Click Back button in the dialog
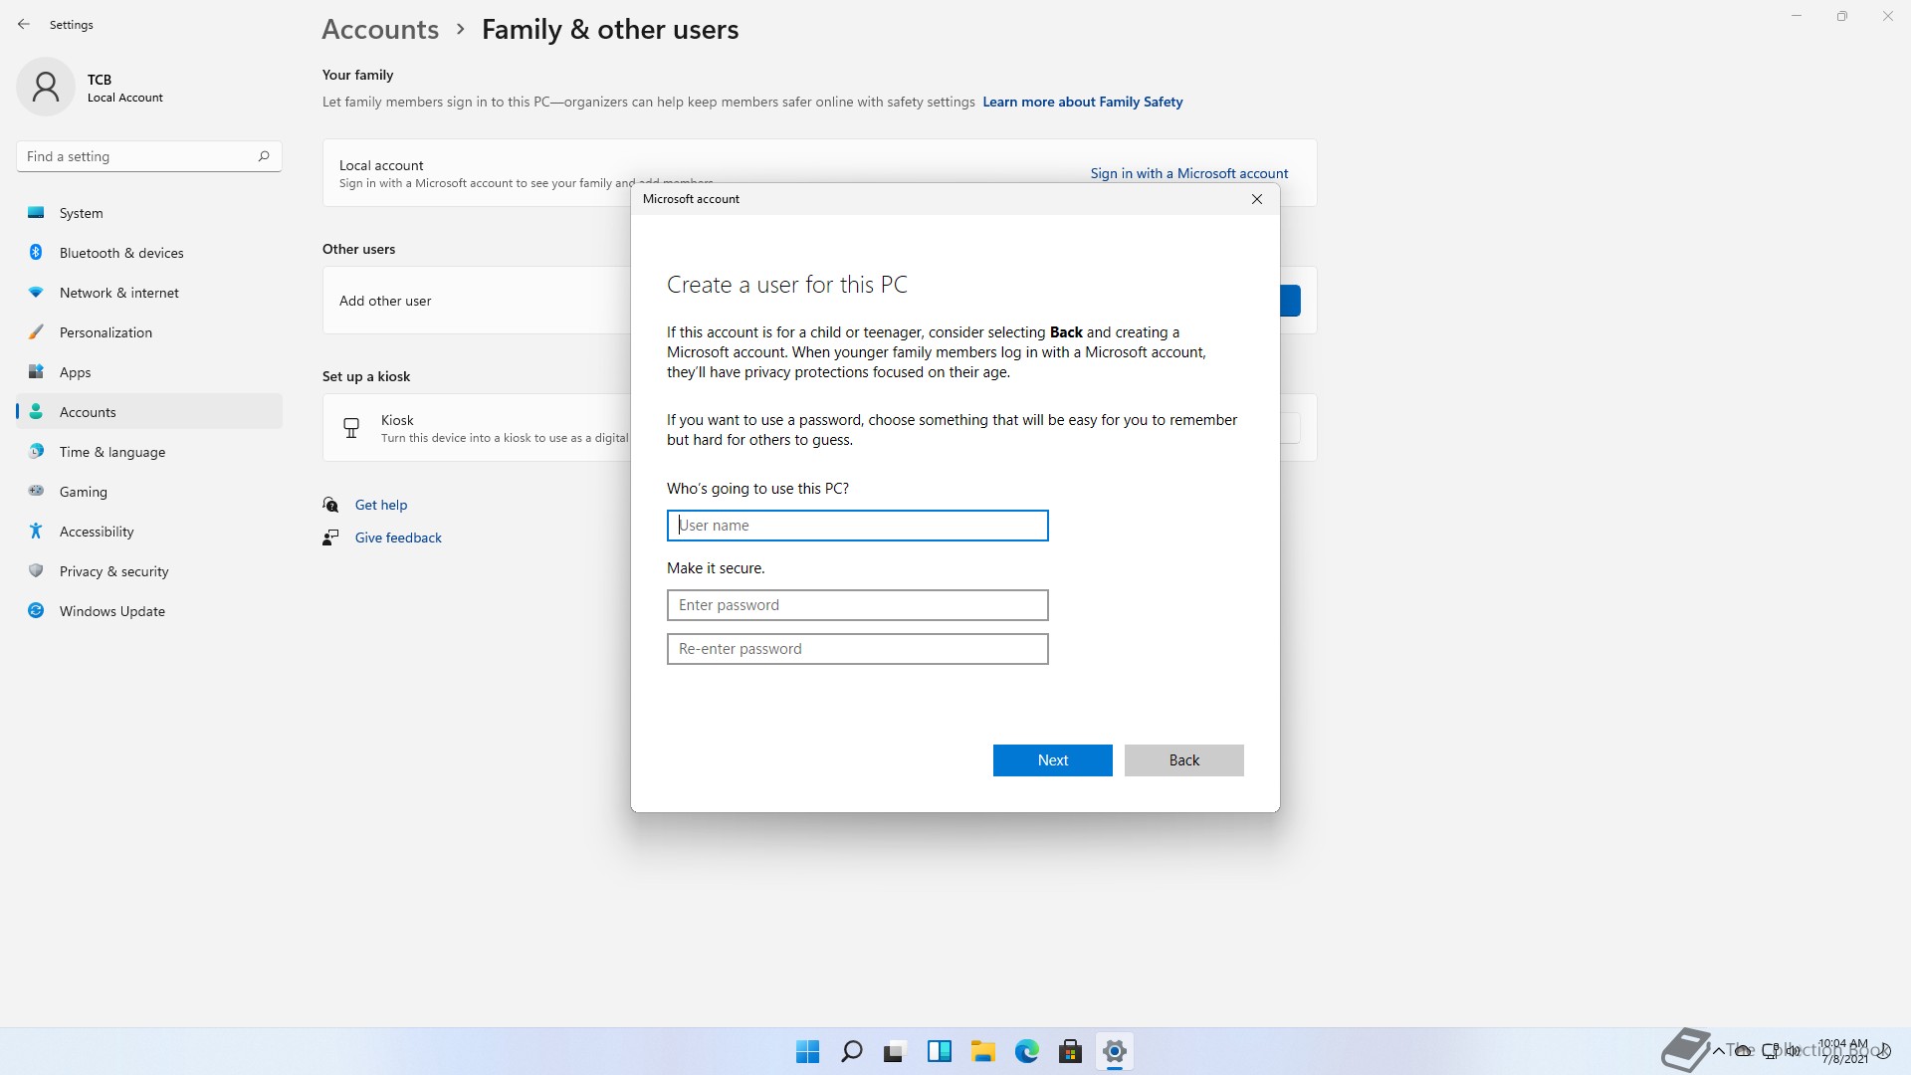This screenshot has height=1075, width=1911. pyautogui.click(x=1183, y=760)
